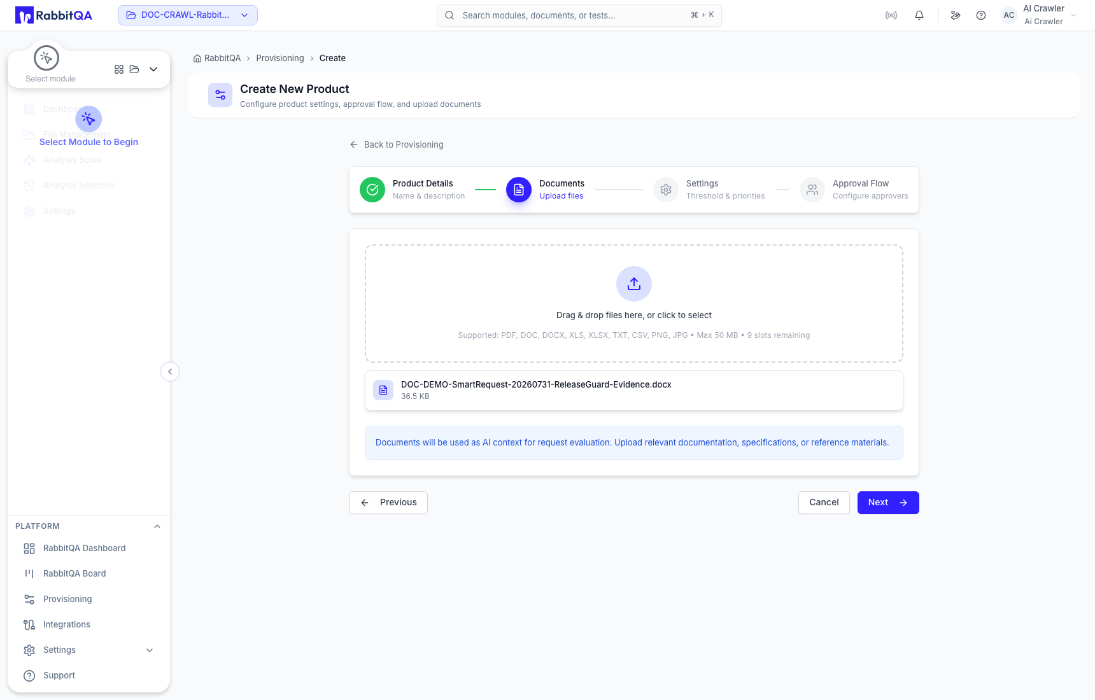Open Integrations in the sidebar
The image size is (1095, 700).
tap(88, 624)
